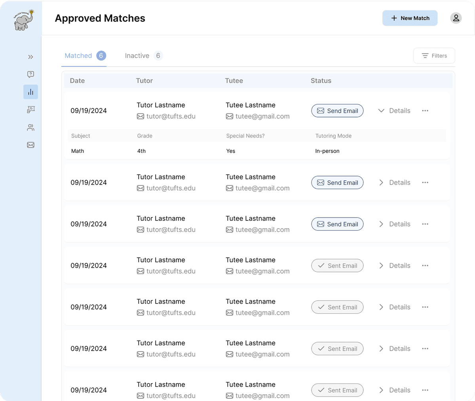
Task: Click the Sent Email status on the fourth row
Action: (337, 266)
